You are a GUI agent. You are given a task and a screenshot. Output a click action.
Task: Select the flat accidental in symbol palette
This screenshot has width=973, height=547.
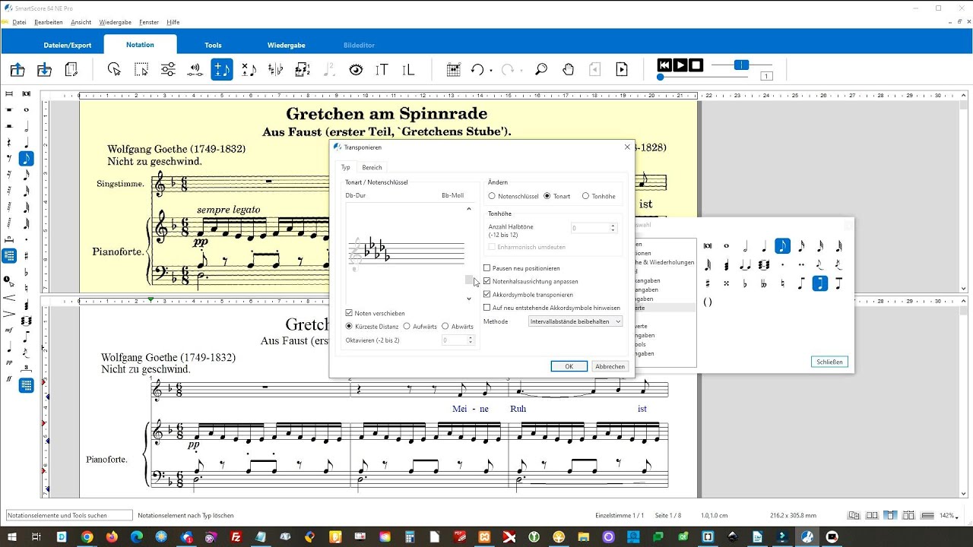[745, 283]
